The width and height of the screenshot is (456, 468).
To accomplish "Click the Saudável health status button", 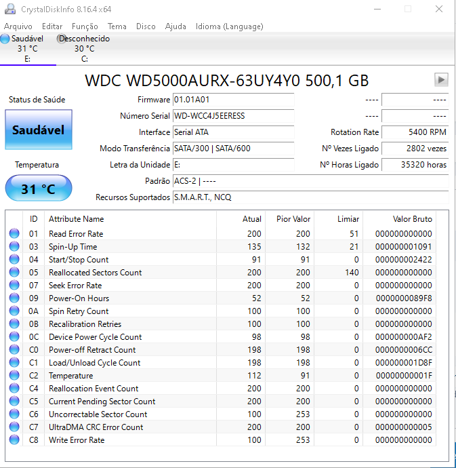I will (39, 130).
